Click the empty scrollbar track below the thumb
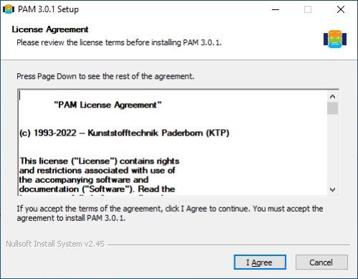 tap(332, 149)
